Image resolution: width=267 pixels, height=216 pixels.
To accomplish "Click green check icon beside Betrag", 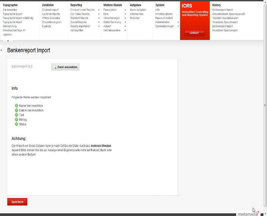I will tap(17, 119).
